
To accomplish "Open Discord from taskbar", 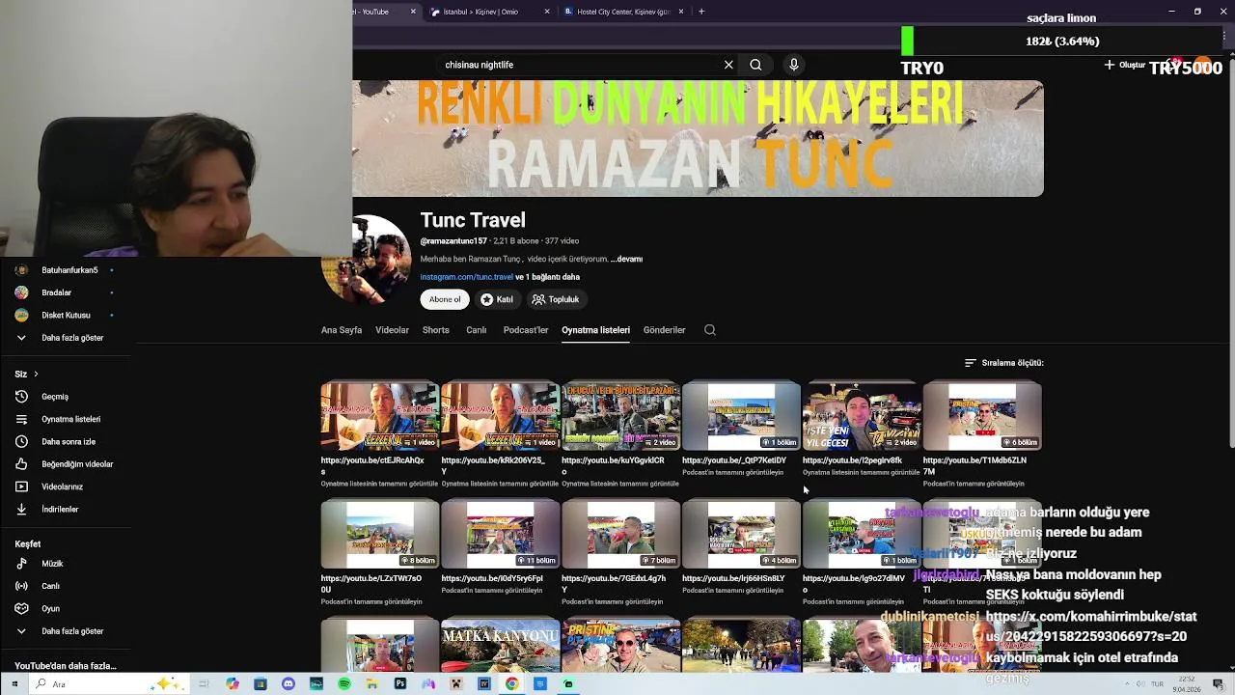I will click(x=288, y=684).
